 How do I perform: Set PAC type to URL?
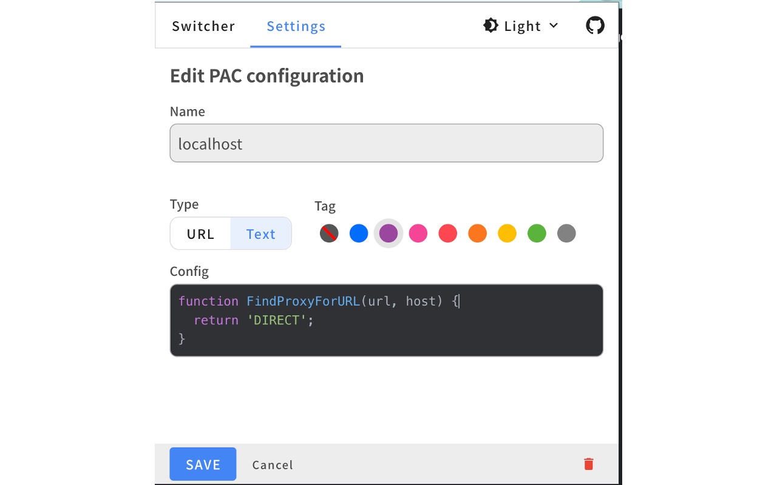point(201,234)
